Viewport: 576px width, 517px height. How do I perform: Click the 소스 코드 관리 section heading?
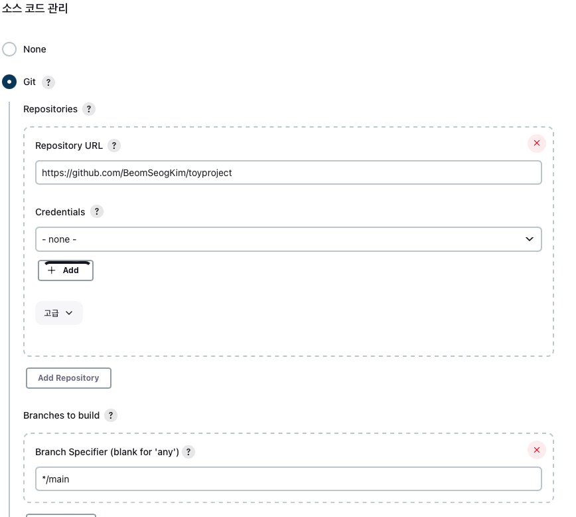click(x=35, y=8)
